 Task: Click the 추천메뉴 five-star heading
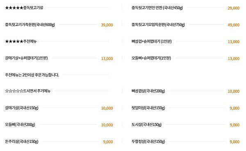(21, 41)
